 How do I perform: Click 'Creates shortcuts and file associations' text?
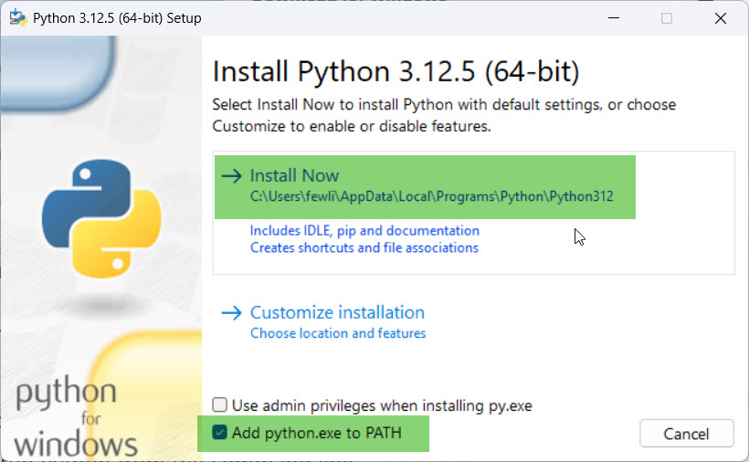(x=364, y=247)
